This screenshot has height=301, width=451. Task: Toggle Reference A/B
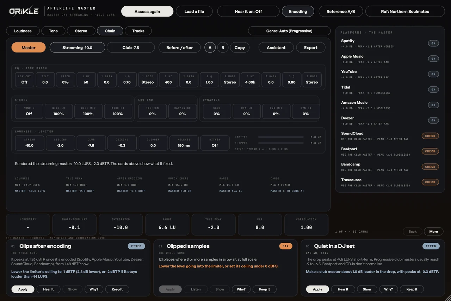pos(341,11)
